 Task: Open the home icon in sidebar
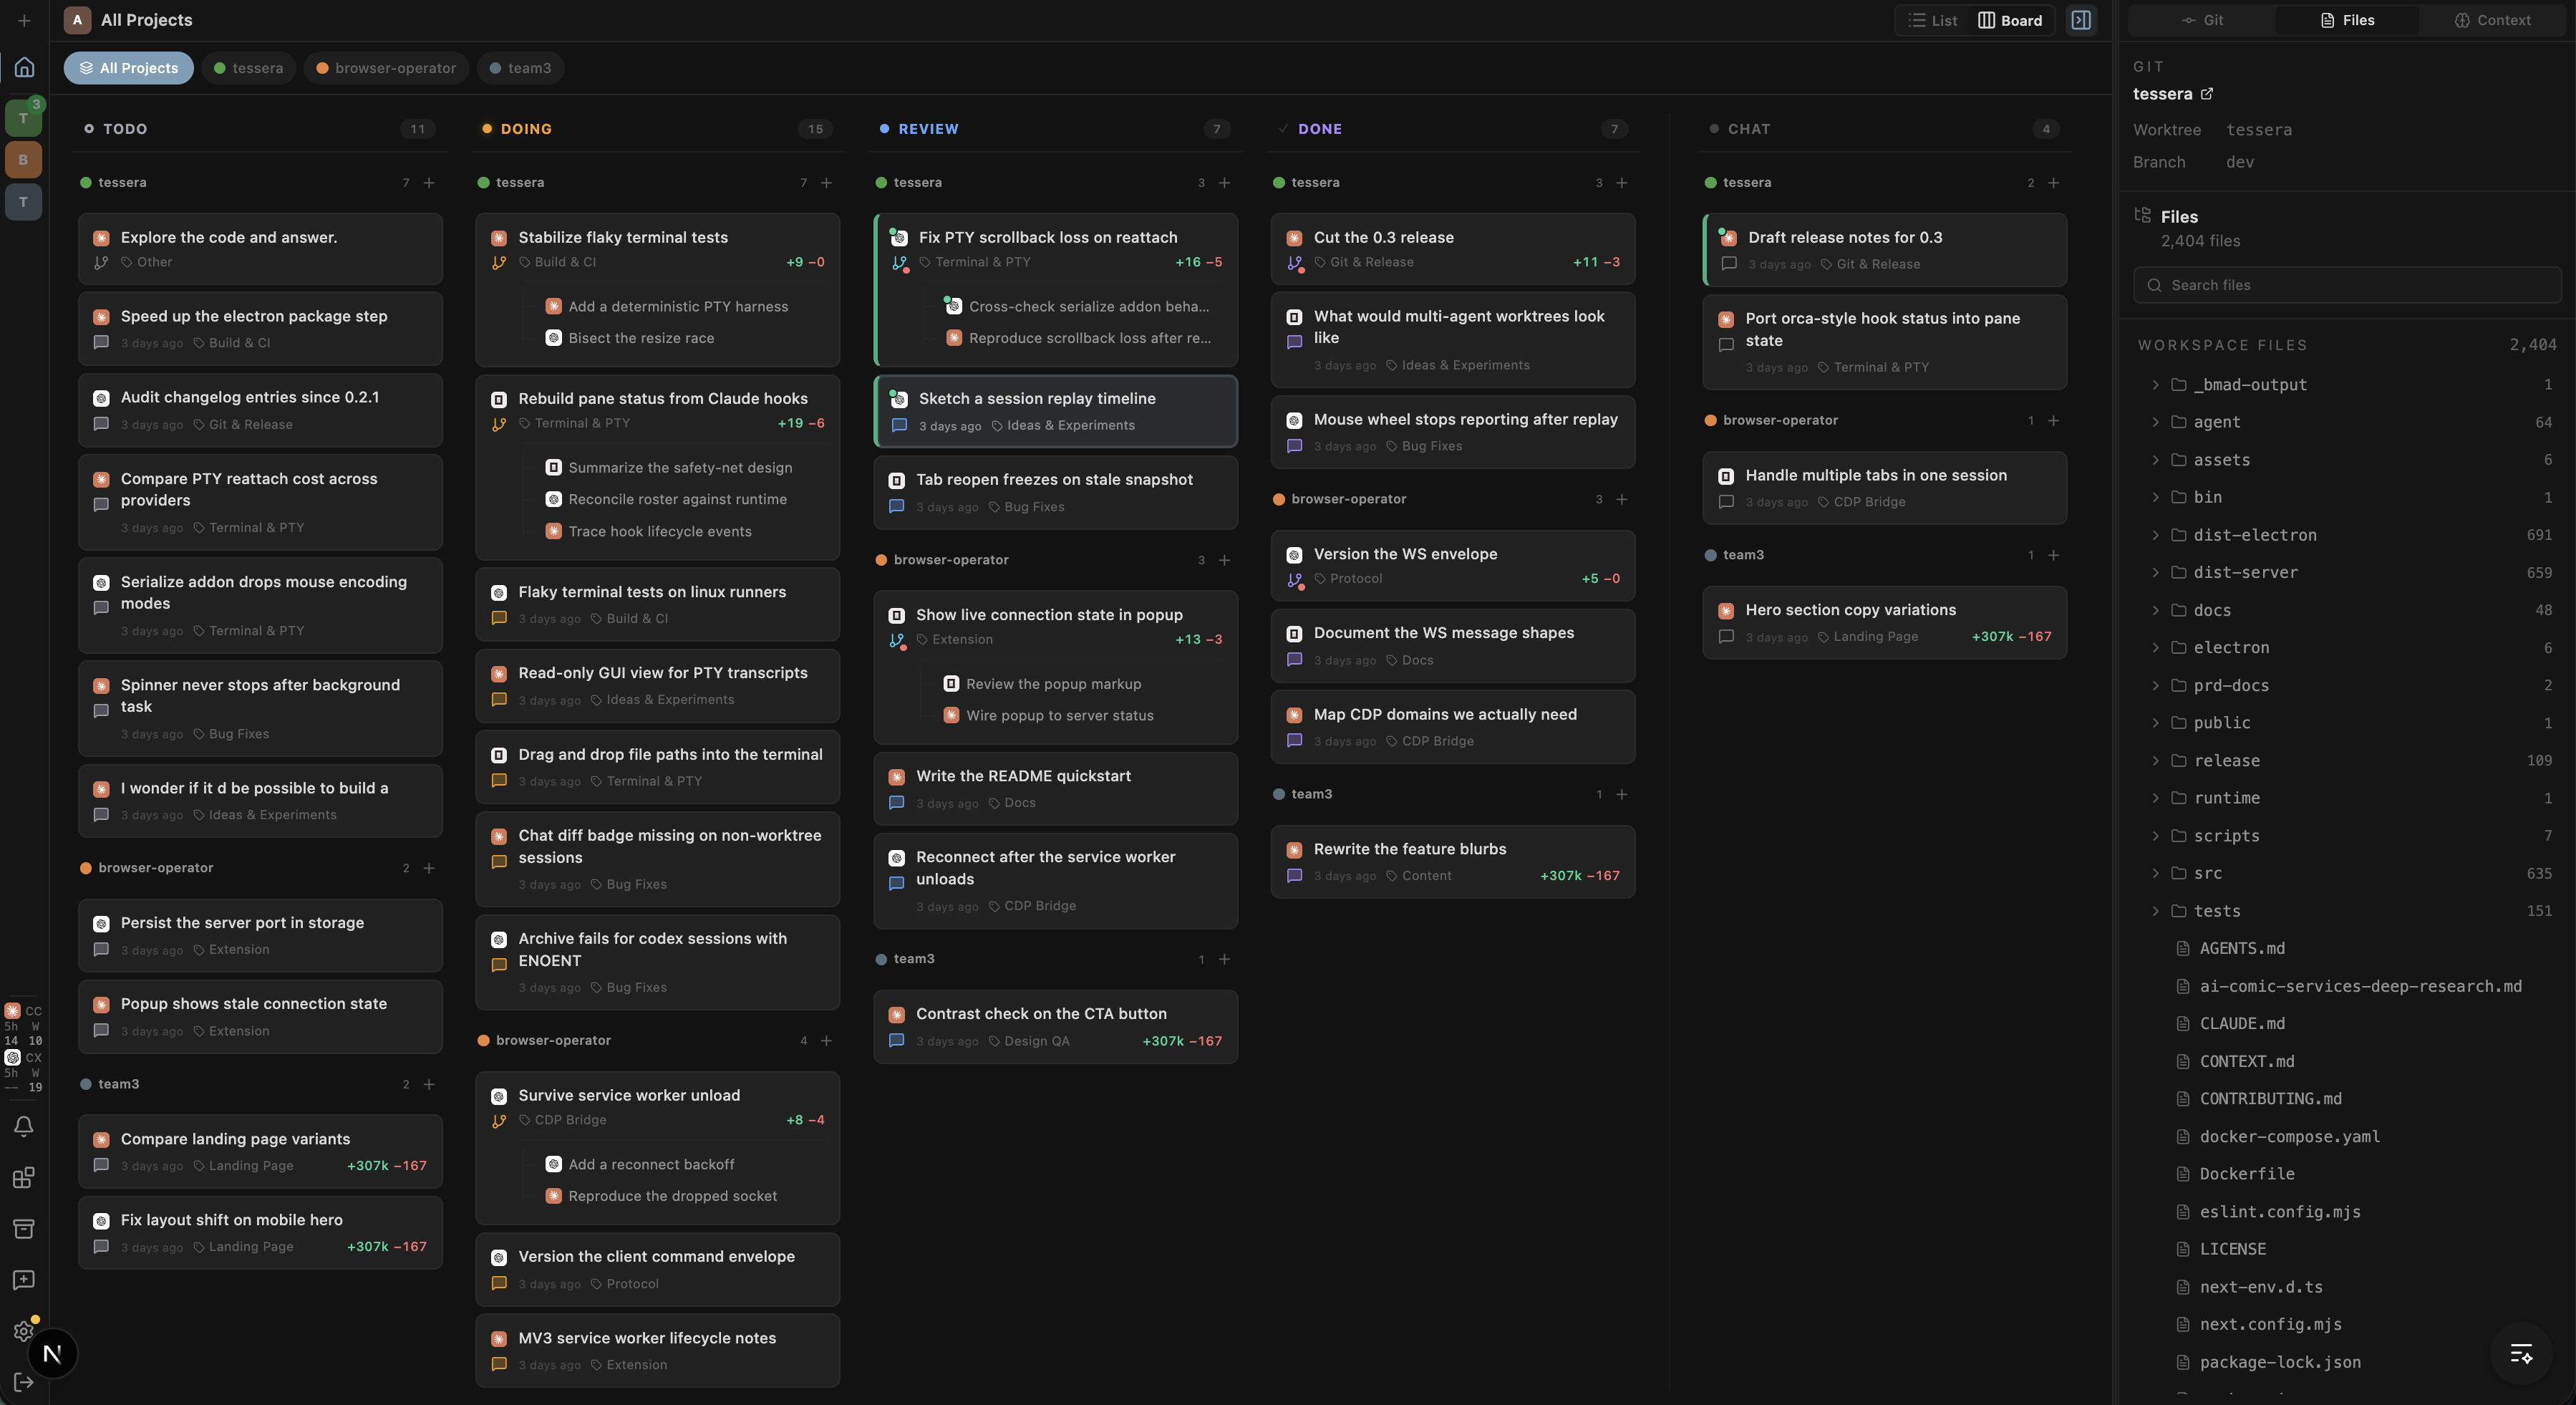pyautogui.click(x=24, y=67)
